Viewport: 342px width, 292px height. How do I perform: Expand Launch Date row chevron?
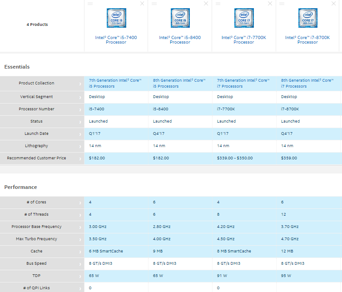tap(80, 134)
